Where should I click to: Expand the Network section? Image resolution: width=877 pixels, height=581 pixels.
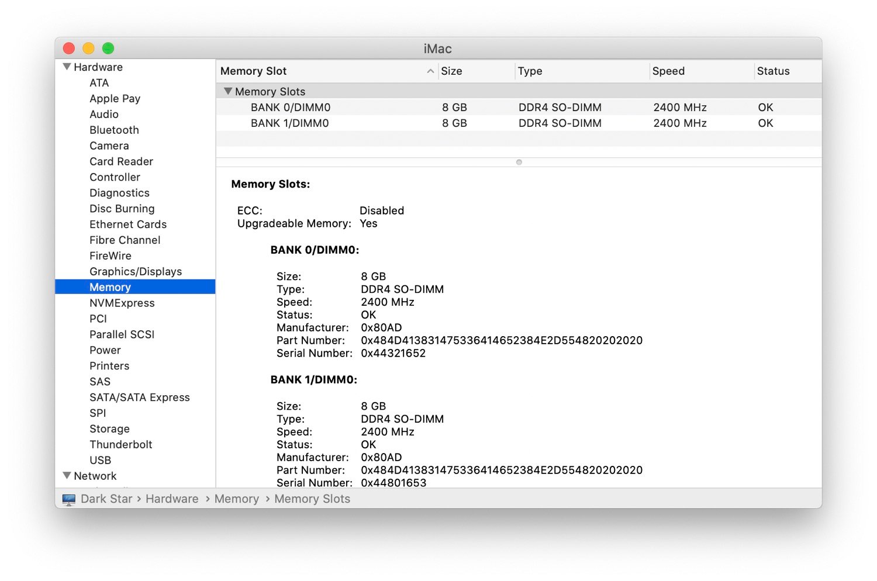pos(67,476)
